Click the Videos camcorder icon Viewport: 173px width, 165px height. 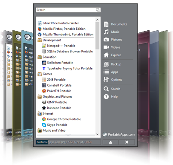coord(106,47)
